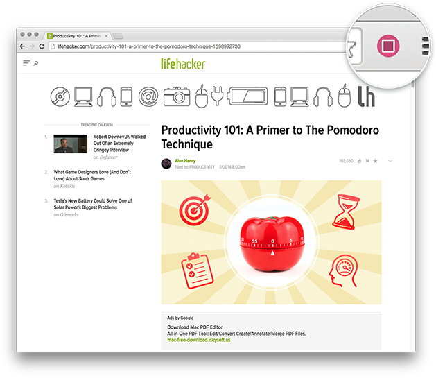Open a new tab button
Viewport: 436px width, 378px height.
pyautogui.click(x=118, y=36)
